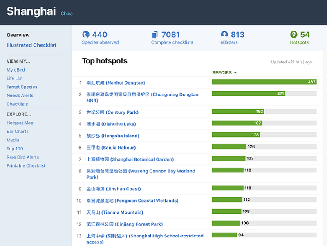Click the Chongming Dongtan 271 species bar
Image resolution: width=327 pixels, height=246 pixels.
[248, 94]
